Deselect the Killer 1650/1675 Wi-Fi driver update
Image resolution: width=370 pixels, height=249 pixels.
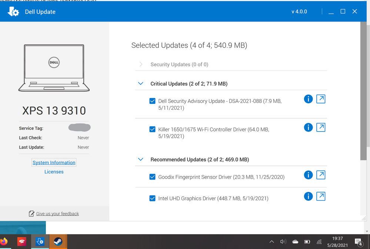coord(152,129)
